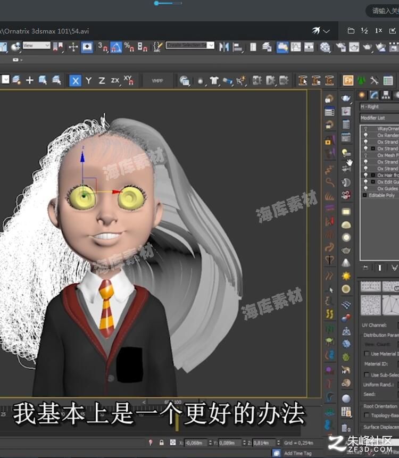Click the Render Production teapot icon
Viewport: 399px width, 458px height.
point(367,47)
